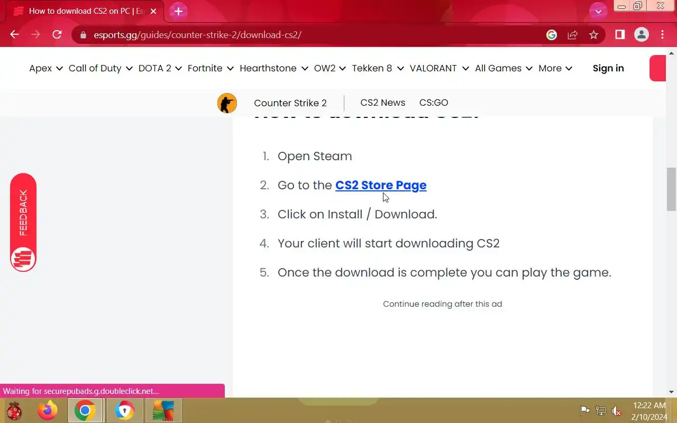Viewport: 677px width, 423px height.
Task: Open the side panel icon
Action: (620, 34)
